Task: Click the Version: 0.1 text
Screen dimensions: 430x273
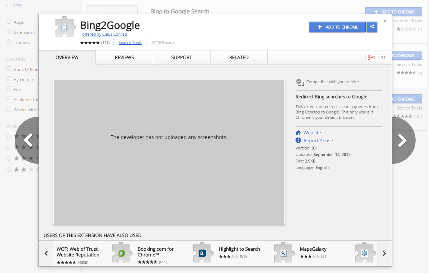Action: (306, 148)
